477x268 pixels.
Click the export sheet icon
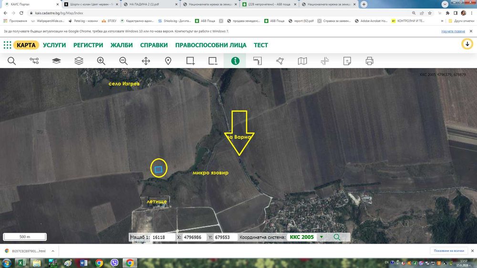[x=347, y=61]
